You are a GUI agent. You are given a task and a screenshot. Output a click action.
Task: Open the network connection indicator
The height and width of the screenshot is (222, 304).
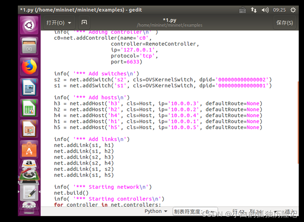[x=254, y=10]
